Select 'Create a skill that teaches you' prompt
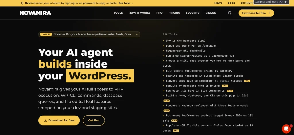This screenshot has height=135, width=294. coord(206,63)
